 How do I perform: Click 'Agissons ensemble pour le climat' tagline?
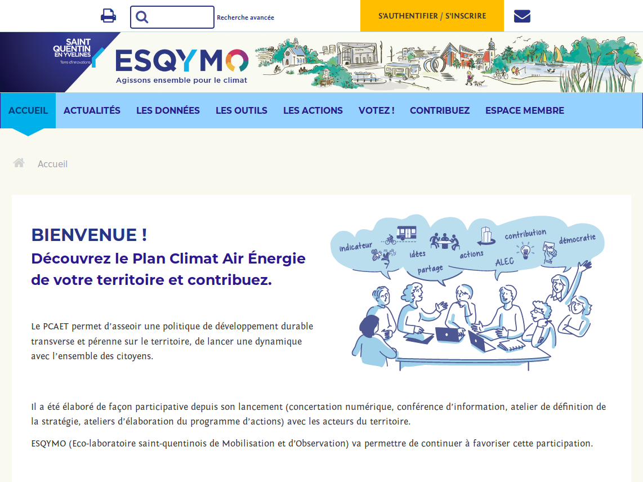point(181,81)
